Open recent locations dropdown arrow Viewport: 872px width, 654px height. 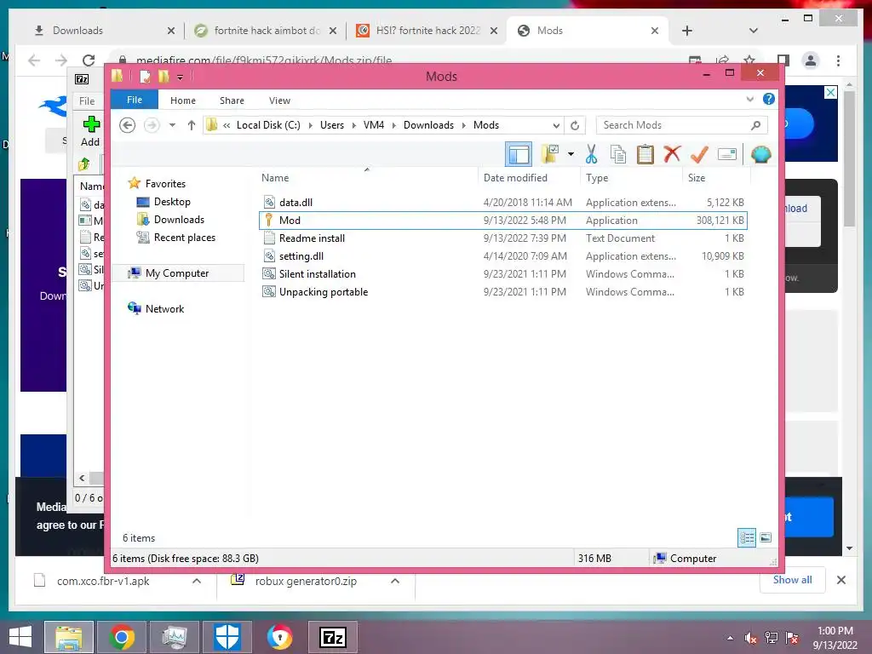coord(172,125)
